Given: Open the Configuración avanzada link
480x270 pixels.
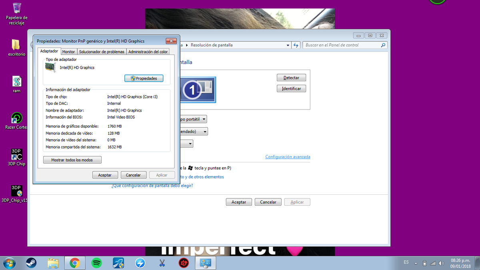Looking at the screenshot, I should pos(288,157).
